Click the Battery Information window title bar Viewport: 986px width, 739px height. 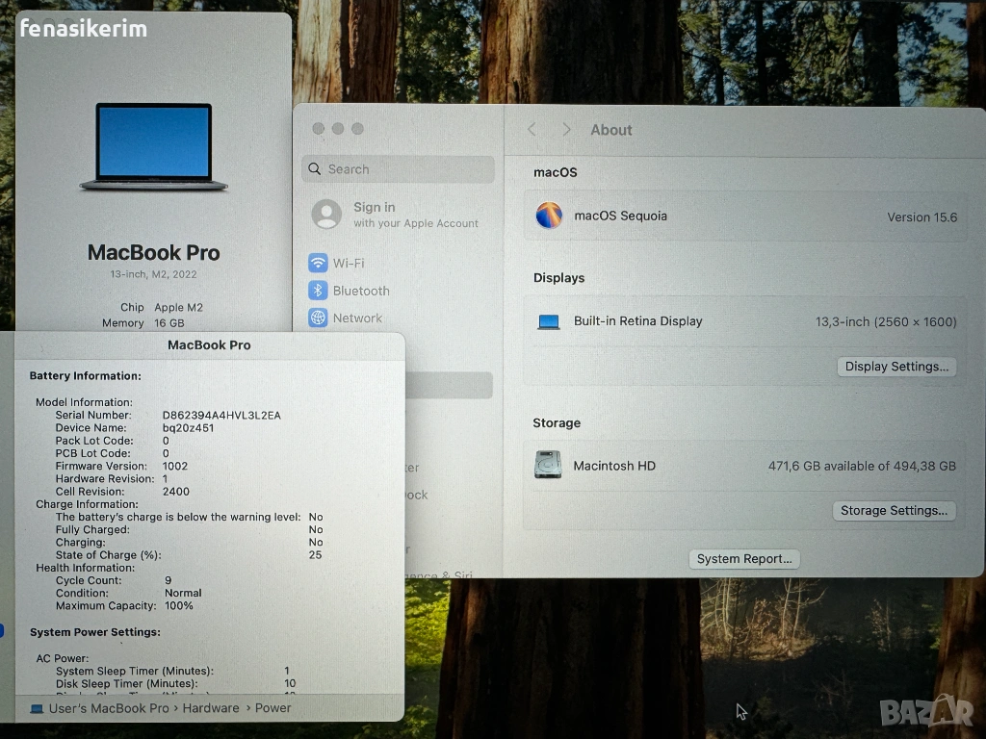[209, 344]
